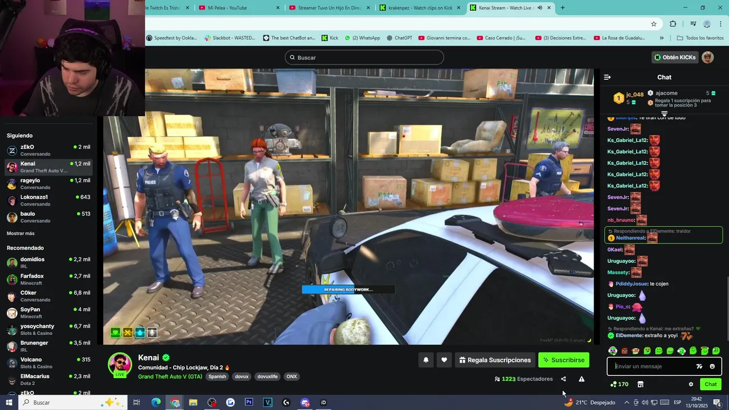Click the Suscribirse button

tap(564, 360)
